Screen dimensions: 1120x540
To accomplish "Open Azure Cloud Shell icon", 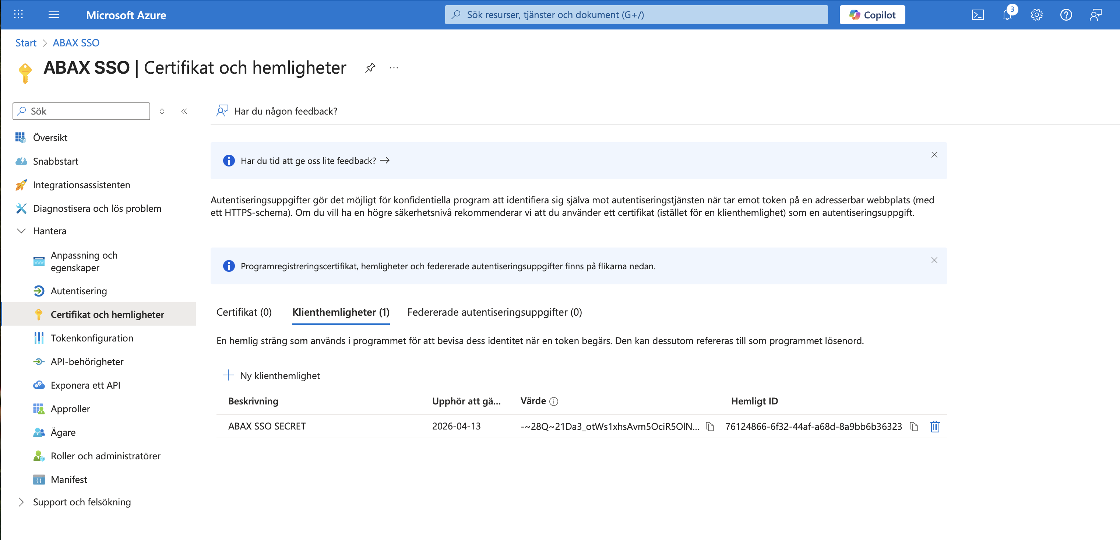I will [x=978, y=15].
